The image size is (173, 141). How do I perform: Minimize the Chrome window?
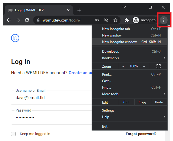(x=137, y=7)
